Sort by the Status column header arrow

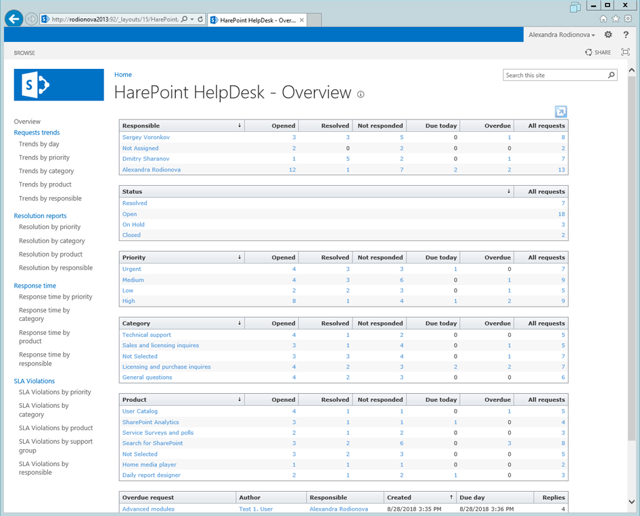pos(509,192)
